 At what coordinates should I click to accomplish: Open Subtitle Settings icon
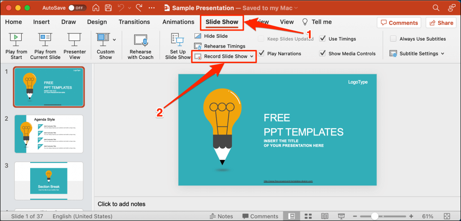393,54
